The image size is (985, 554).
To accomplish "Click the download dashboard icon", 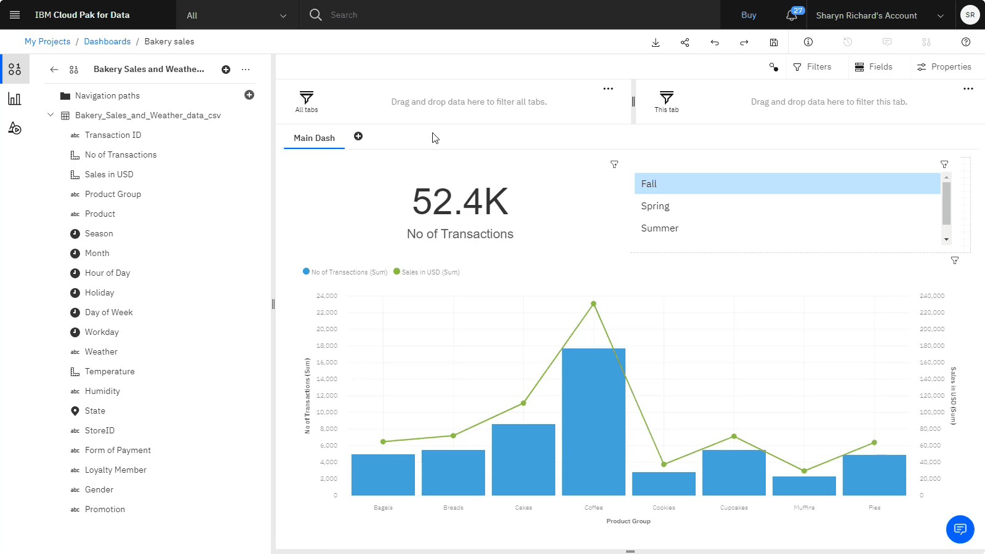I will 656,42.
